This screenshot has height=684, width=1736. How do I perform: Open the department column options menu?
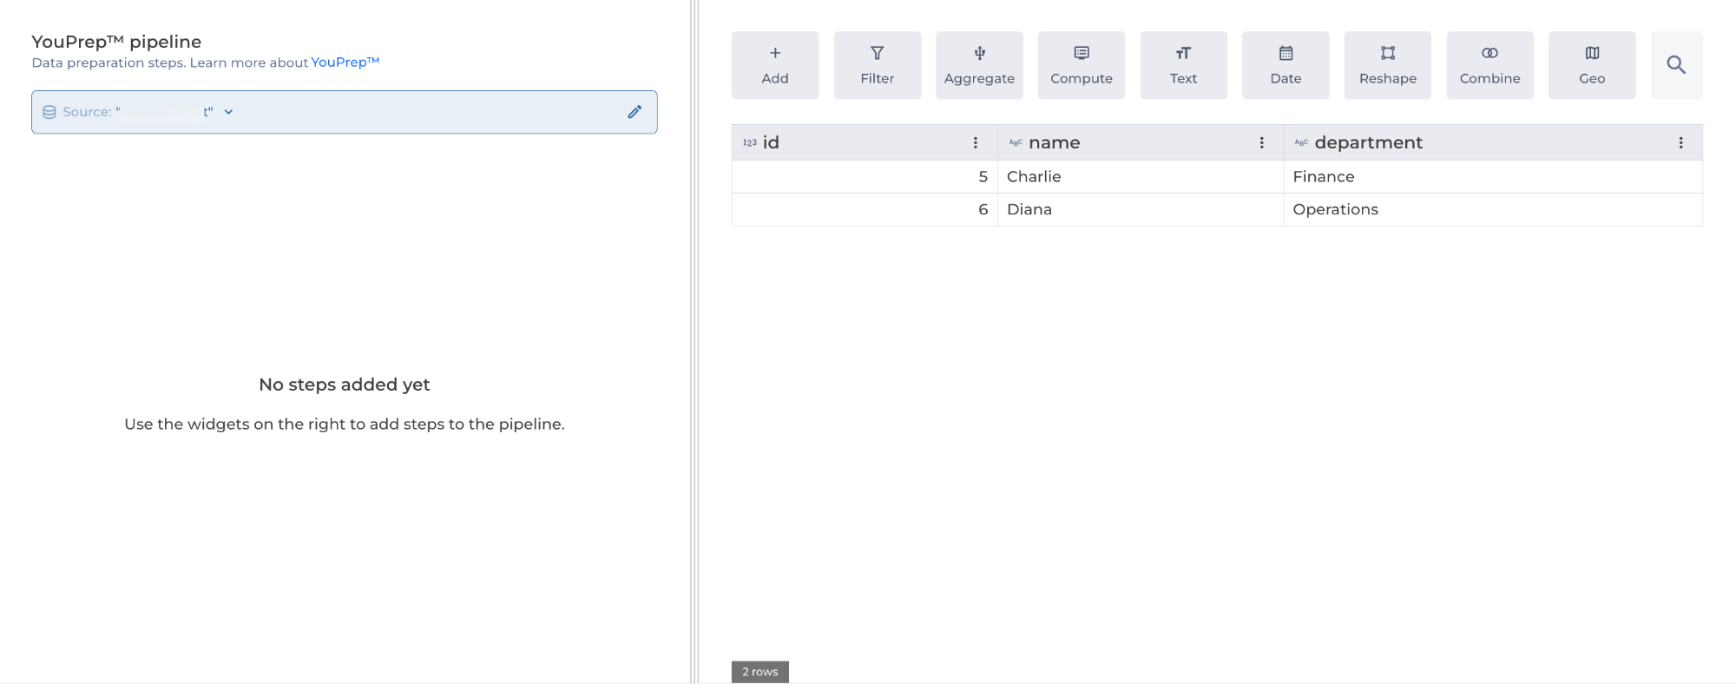click(x=1680, y=143)
